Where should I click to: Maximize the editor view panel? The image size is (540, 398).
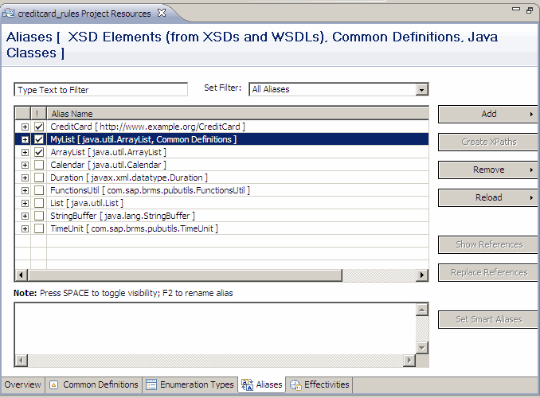pyautogui.click(x=530, y=10)
